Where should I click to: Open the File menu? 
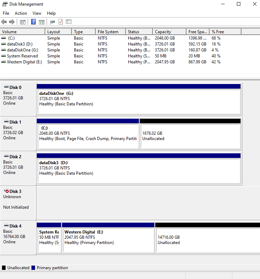click(x=6, y=13)
